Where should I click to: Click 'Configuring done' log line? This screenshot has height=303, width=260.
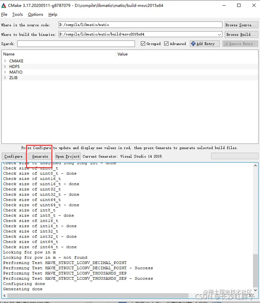(x=24, y=284)
